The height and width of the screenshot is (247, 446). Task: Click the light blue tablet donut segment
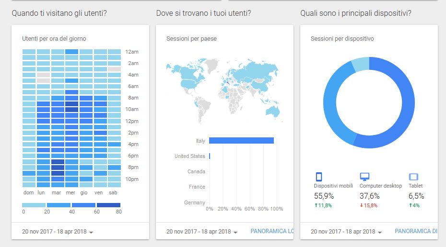360,64
